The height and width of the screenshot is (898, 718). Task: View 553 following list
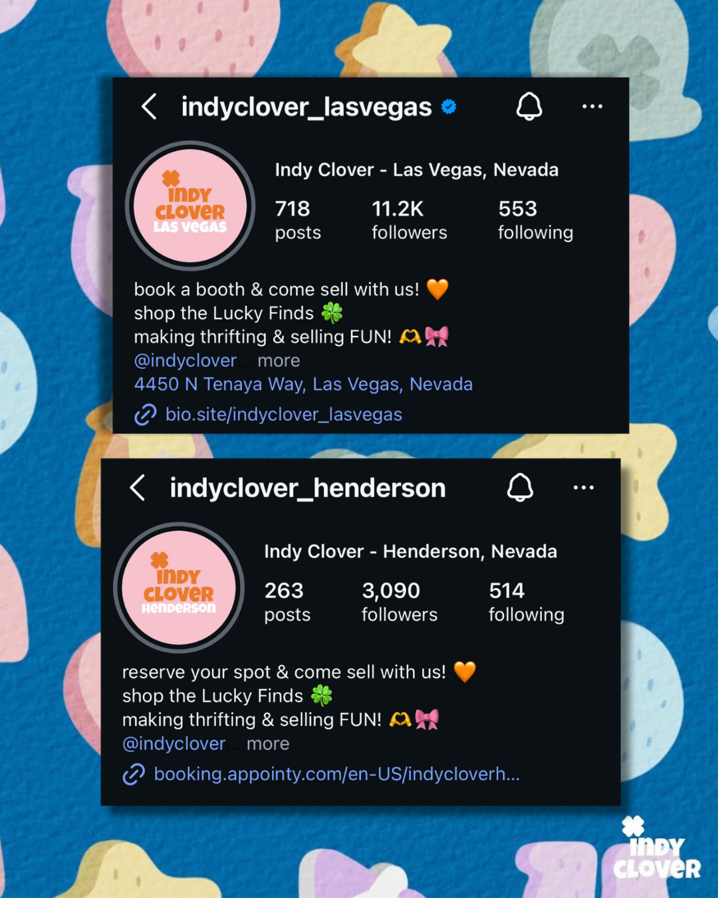tap(536, 220)
